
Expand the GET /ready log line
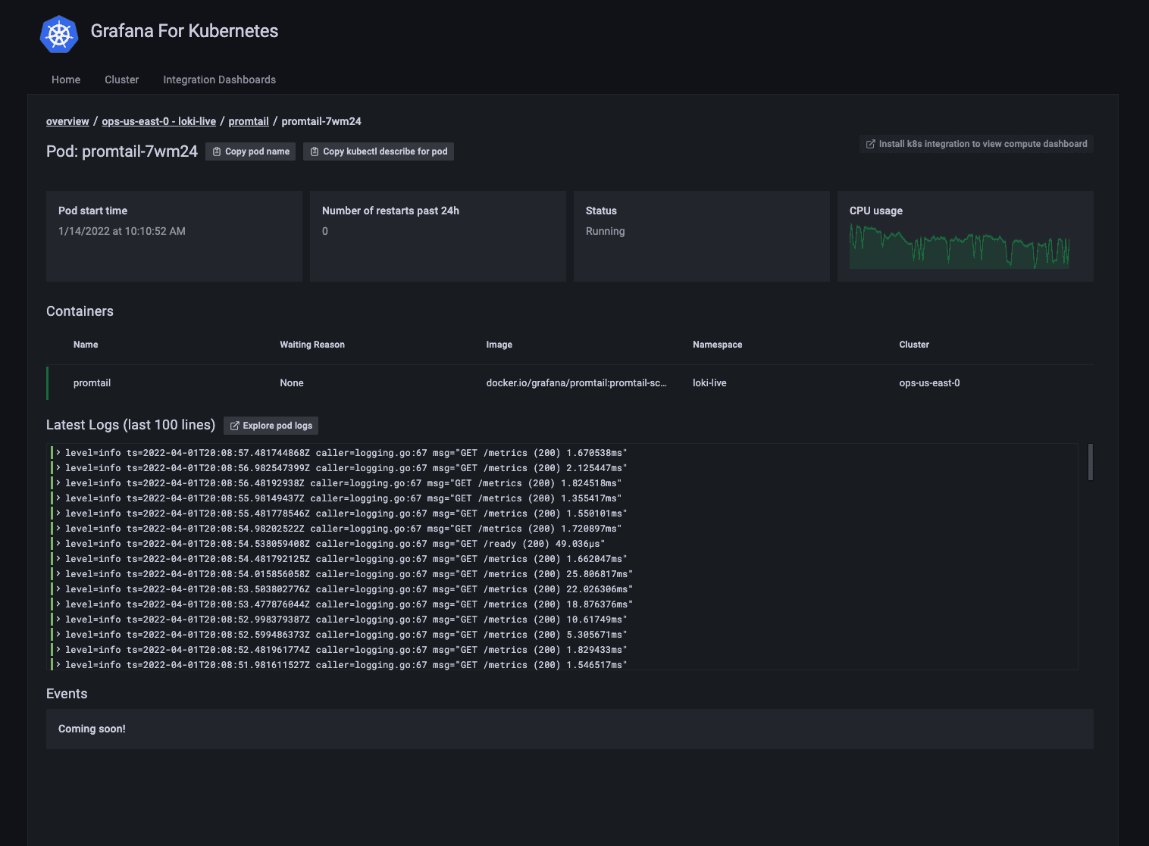(x=58, y=544)
